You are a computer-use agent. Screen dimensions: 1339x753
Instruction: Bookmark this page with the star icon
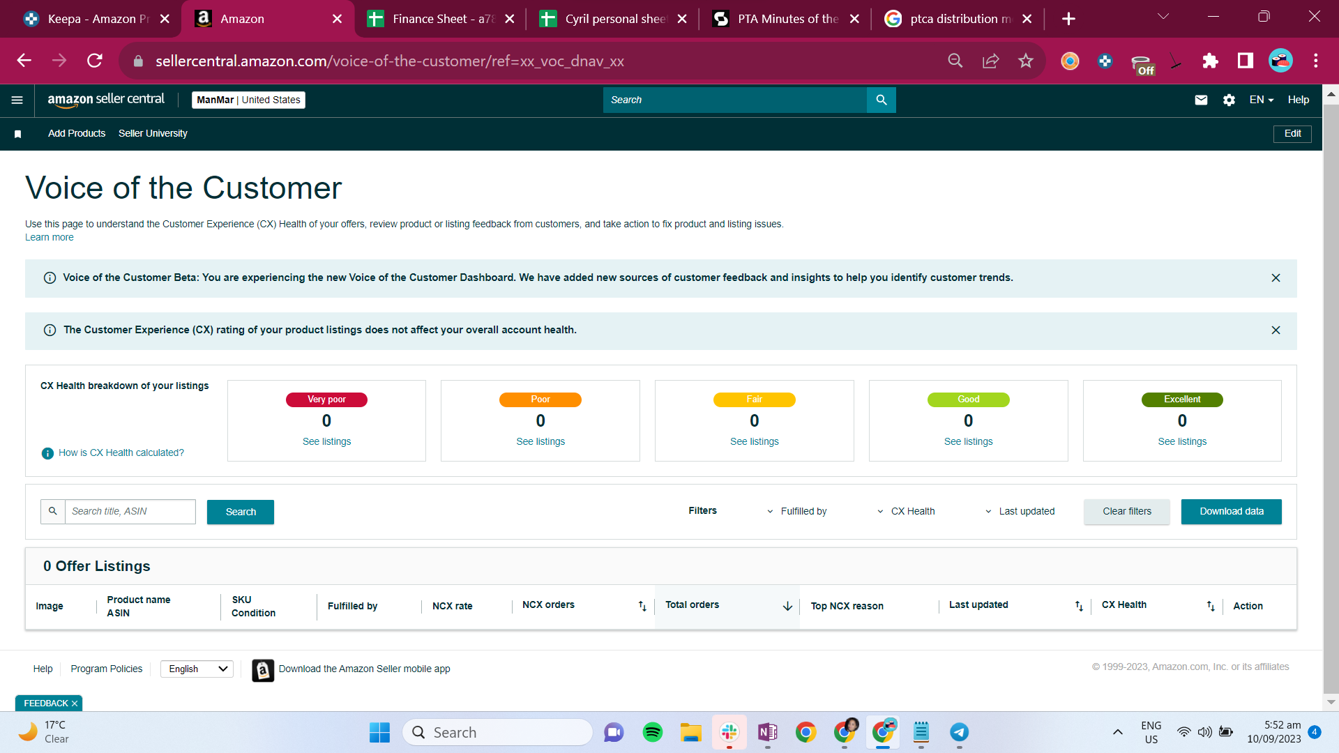(x=1026, y=61)
